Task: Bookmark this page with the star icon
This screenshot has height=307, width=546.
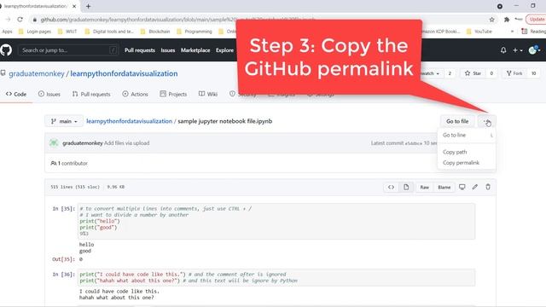Action: point(491,20)
